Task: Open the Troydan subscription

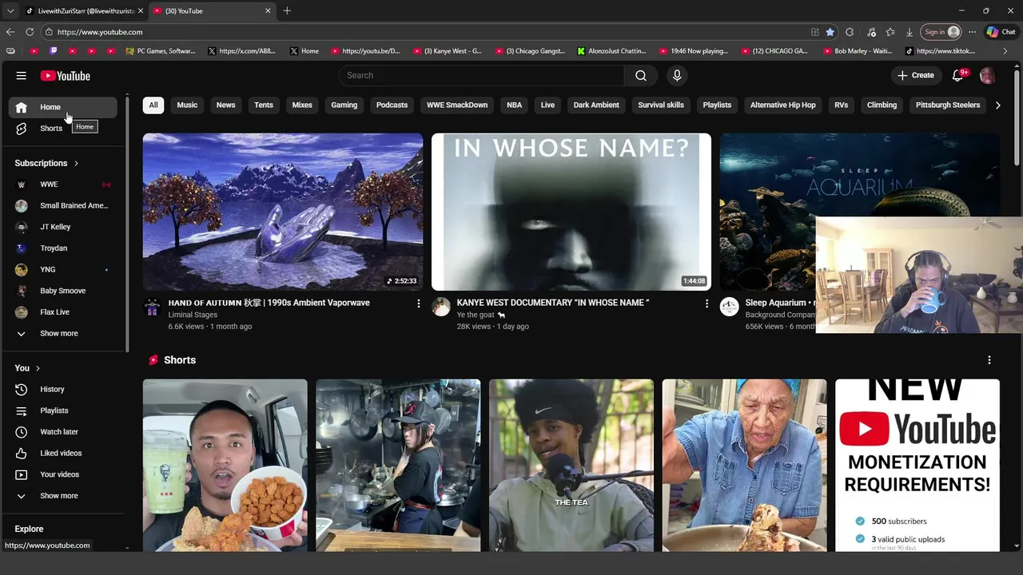Action: pos(64,248)
